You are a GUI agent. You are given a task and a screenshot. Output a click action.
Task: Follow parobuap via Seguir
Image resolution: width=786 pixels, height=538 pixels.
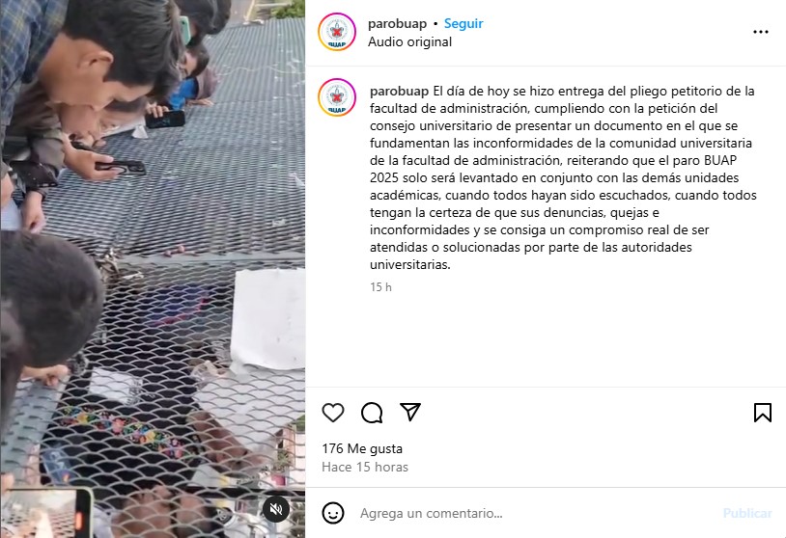463,23
